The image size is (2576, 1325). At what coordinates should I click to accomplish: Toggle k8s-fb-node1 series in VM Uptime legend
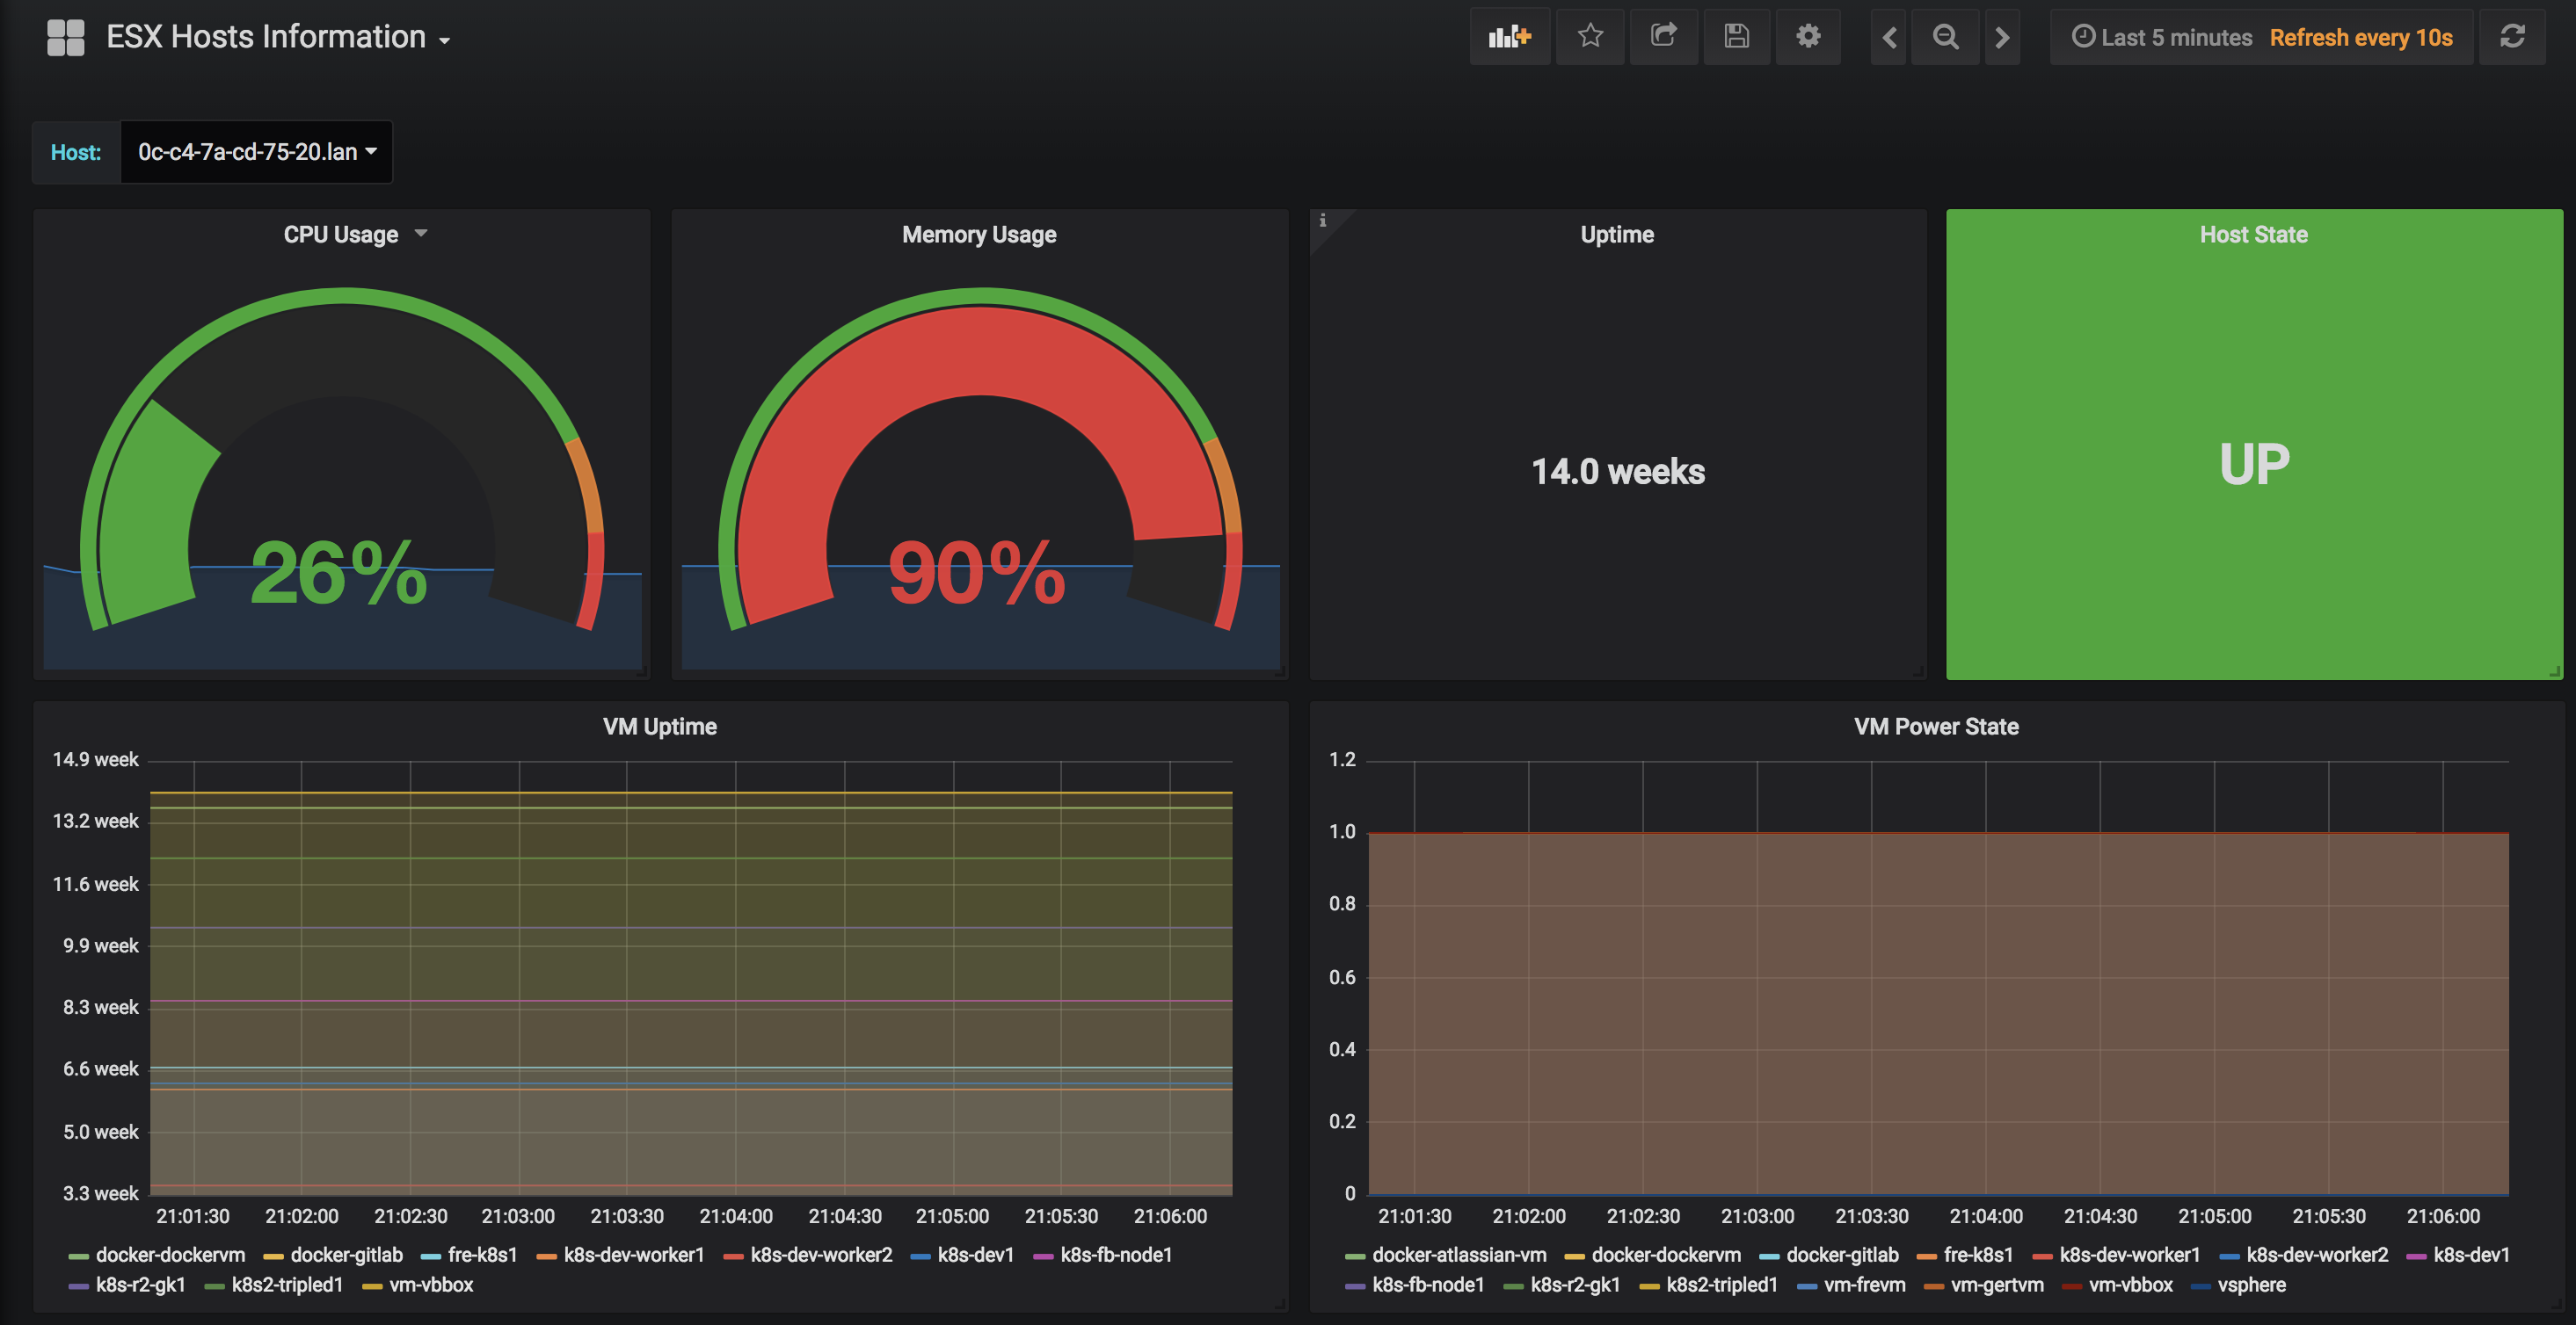click(1115, 1255)
